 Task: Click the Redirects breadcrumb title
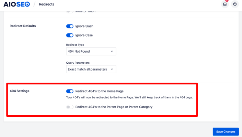[46, 4]
